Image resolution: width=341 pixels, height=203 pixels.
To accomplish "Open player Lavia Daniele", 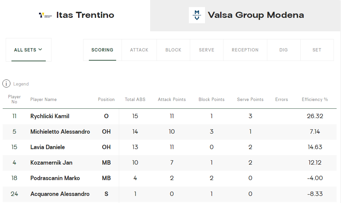I will [47, 147].
